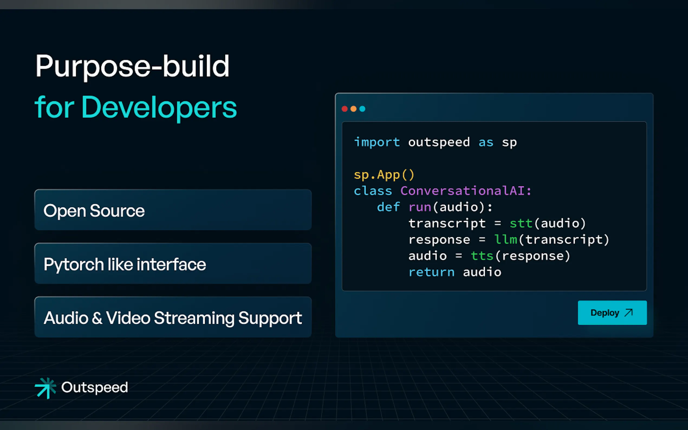
Task: Click the 'import outspeed as sp' line
Action: [435, 142]
